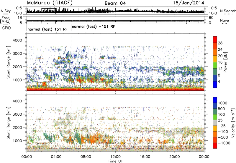Click 'normal (fast) -151 RF' CPID text
The width and height of the screenshot is (236, 163).
94,26
